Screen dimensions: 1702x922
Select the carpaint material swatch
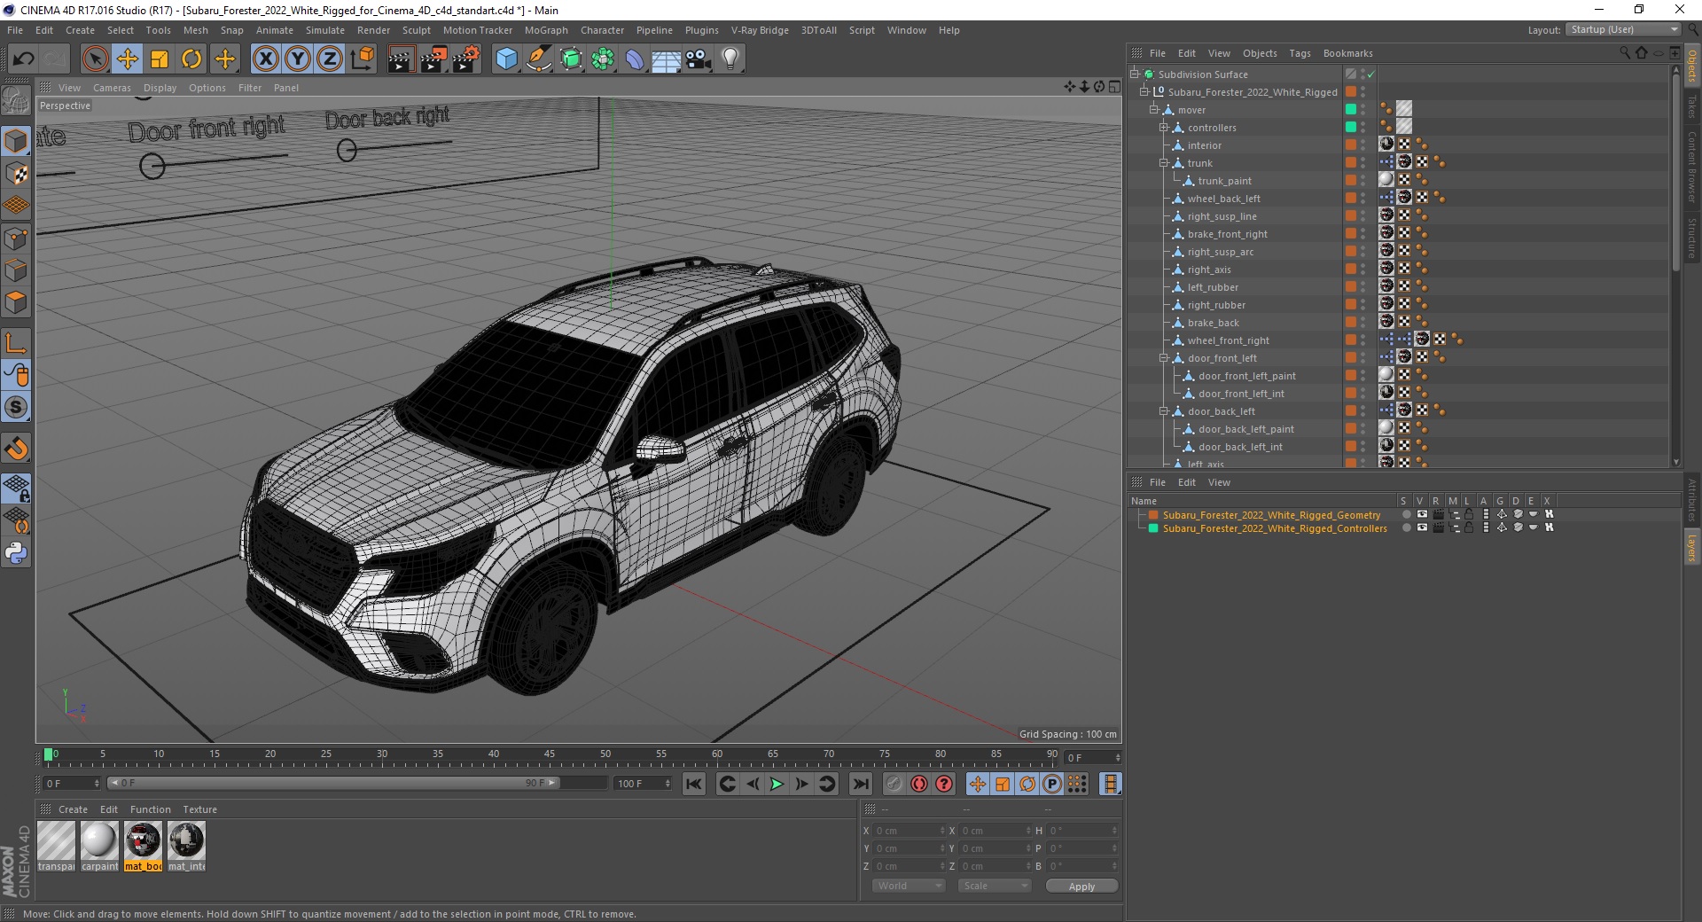tap(99, 840)
